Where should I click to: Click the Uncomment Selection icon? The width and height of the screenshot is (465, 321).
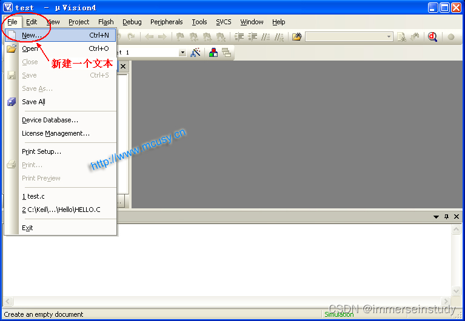click(279, 37)
